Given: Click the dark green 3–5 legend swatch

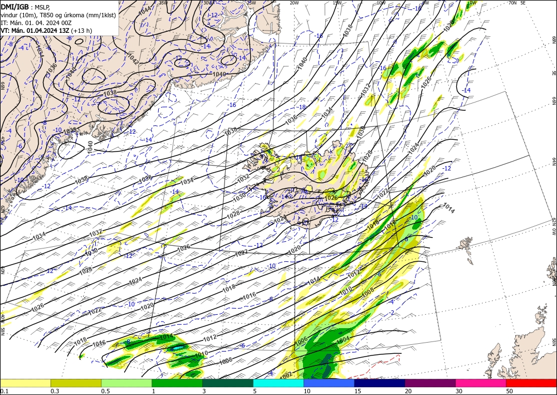Looking at the screenshot, I should pos(228,383).
